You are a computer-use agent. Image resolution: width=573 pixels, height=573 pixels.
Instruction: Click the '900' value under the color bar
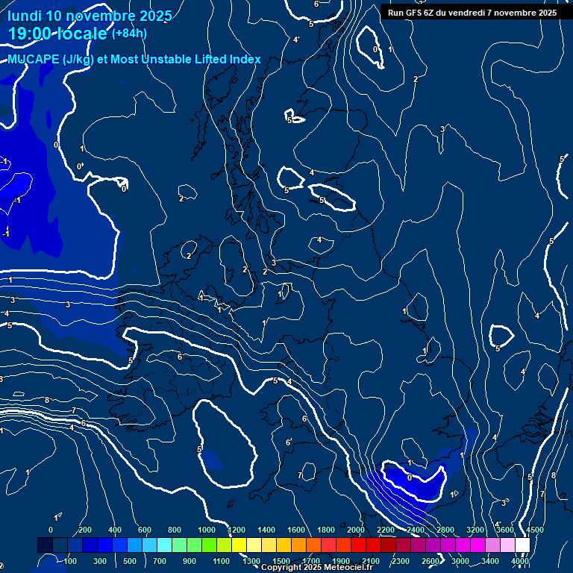coord(190,561)
